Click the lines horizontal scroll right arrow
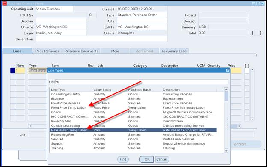The width and height of the screenshot is (267, 167). (239, 126)
